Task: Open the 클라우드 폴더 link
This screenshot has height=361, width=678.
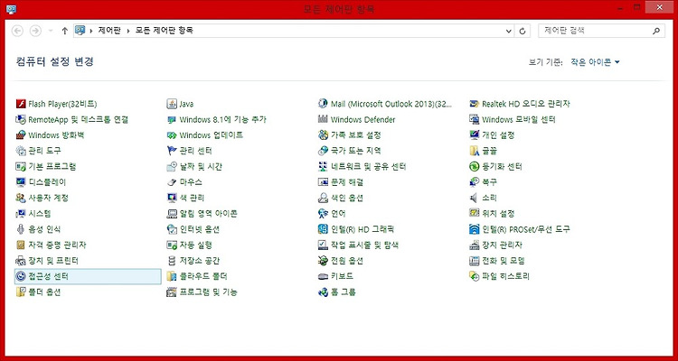Action: tap(203, 276)
